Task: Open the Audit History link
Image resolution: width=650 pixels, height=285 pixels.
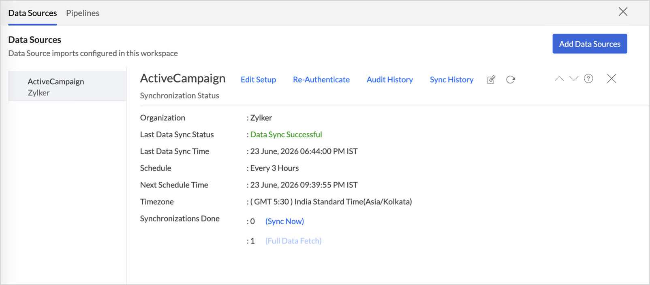Action: click(x=390, y=80)
